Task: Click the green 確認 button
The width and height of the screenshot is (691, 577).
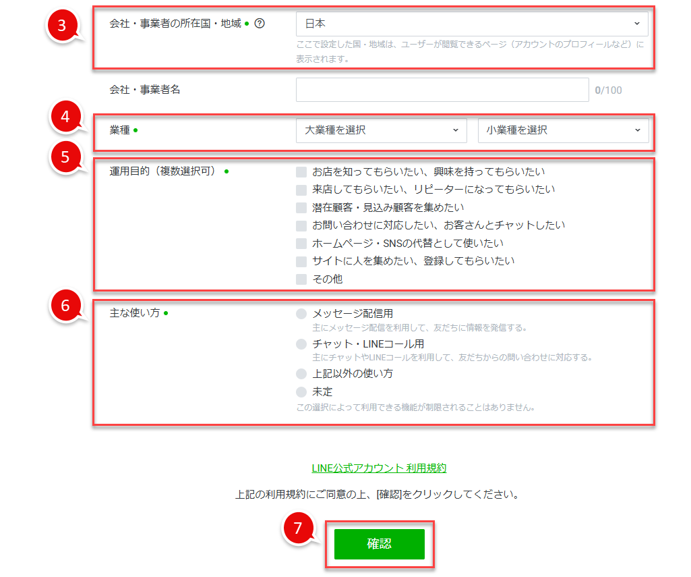Action: (x=379, y=544)
